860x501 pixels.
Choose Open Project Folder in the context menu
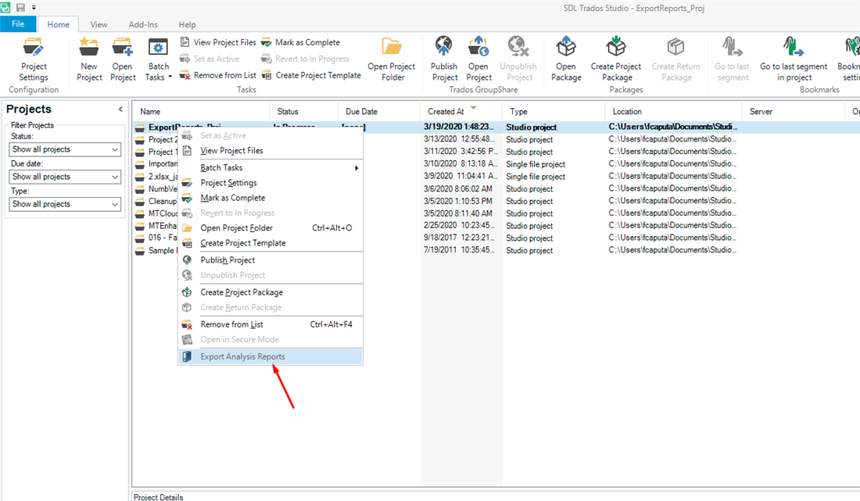tap(271, 228)
